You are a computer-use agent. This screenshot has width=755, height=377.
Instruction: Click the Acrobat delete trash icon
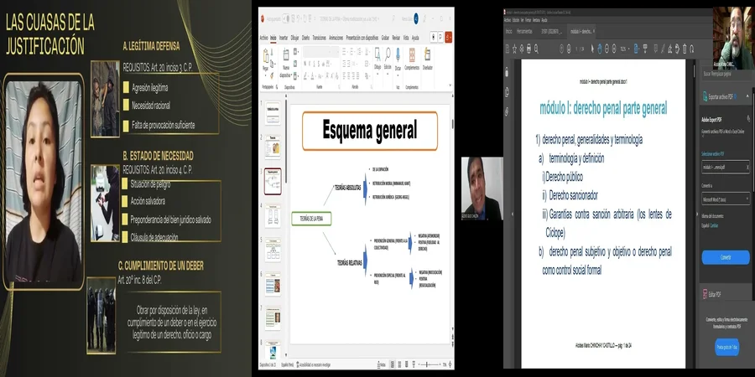[685, 49]
